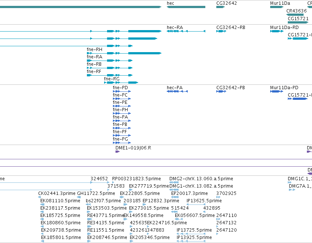The width and height of the screenshot is (312, 243).
Task: Select the RE11551.5prime EST
Action: tap(89, 234)
